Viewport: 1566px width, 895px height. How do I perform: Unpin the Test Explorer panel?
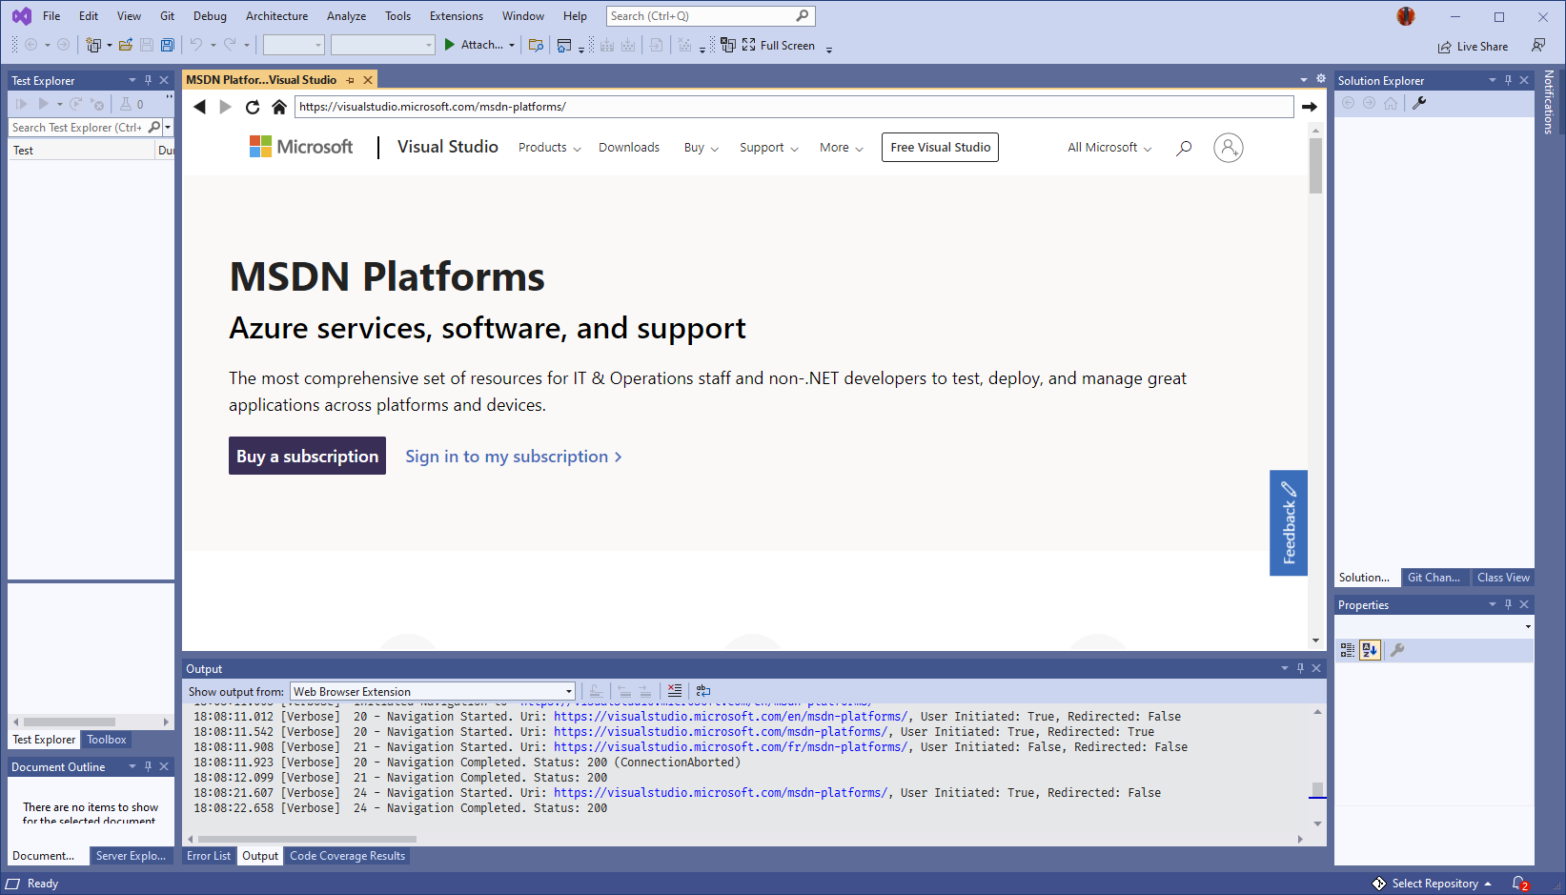pos(149,80)
